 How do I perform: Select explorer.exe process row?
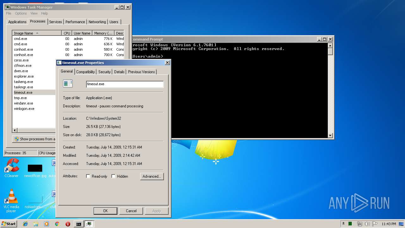tap(34, 76)
